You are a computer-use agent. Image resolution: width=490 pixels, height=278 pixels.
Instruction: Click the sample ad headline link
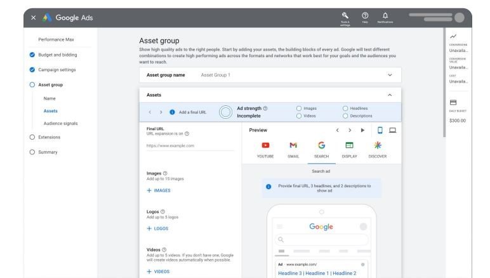(317, 274)
